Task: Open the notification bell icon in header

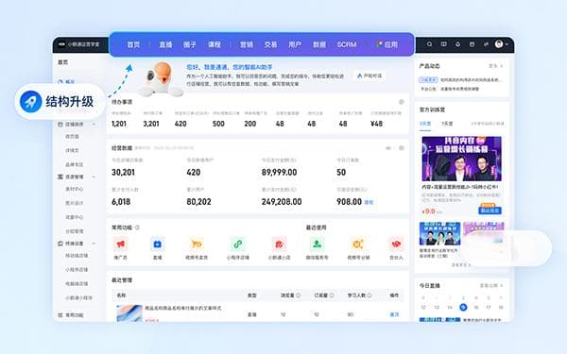Action: 457,44
